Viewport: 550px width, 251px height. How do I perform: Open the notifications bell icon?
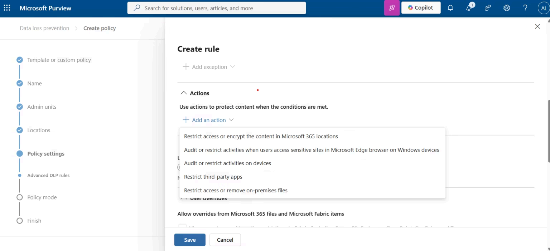pyautogui.click(x=450, y=8)
